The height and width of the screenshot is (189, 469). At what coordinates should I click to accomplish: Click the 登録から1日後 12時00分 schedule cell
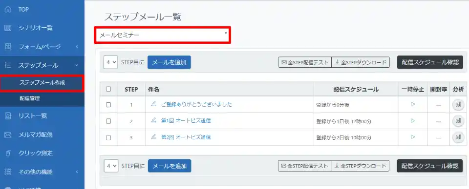356,121
